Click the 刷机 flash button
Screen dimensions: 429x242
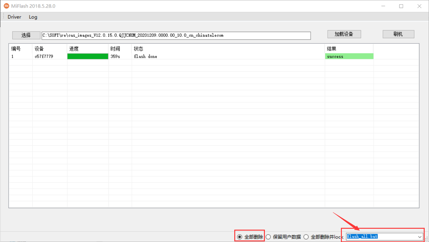coord(398,34)
